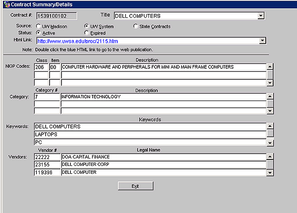This screenshot has height=213, width=297.
Task: Click vendor number 23155
Action: [x=47, y=164]
